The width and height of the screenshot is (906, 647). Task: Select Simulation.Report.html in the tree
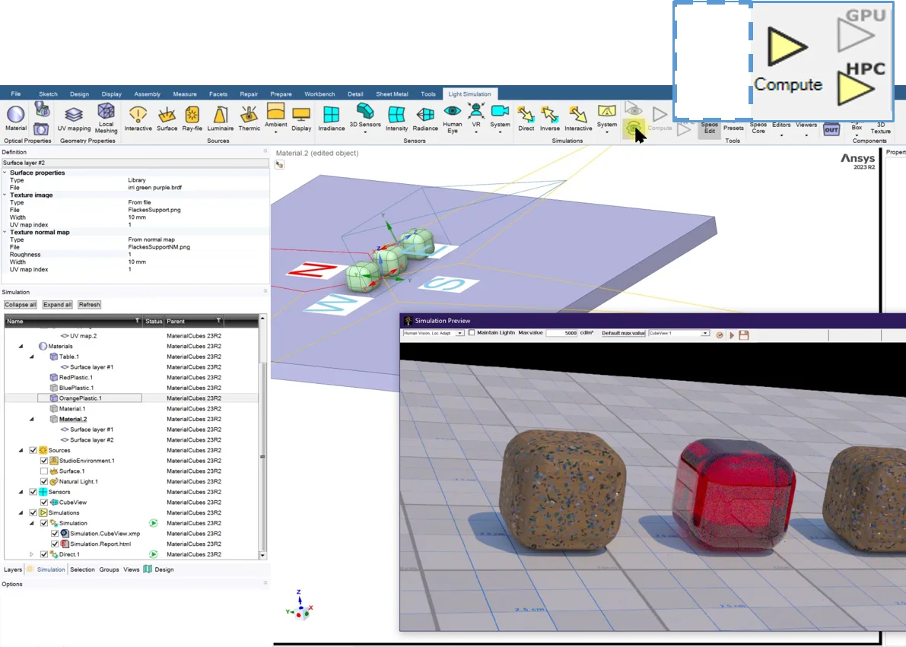100,544
